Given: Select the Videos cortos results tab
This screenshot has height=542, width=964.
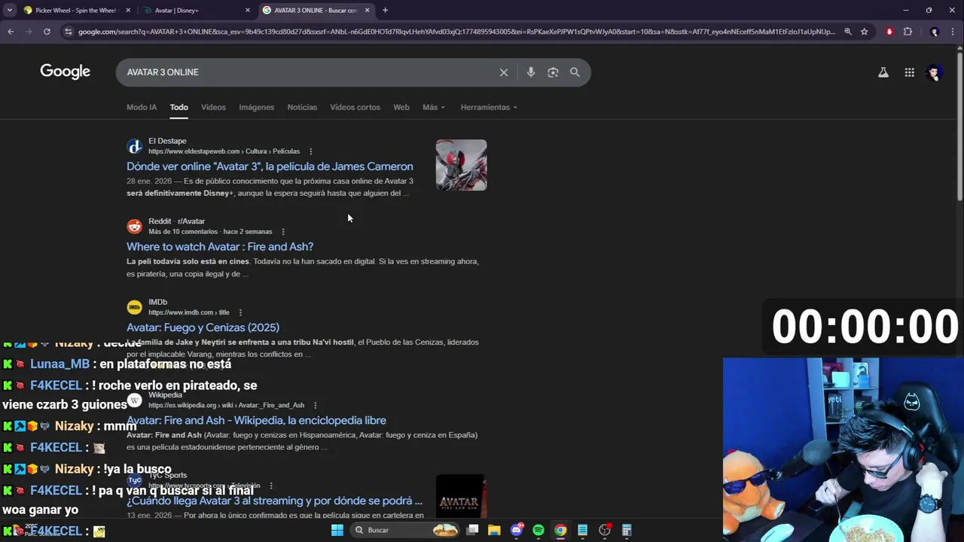Looking at the screenshot, I should click(355, 107).
